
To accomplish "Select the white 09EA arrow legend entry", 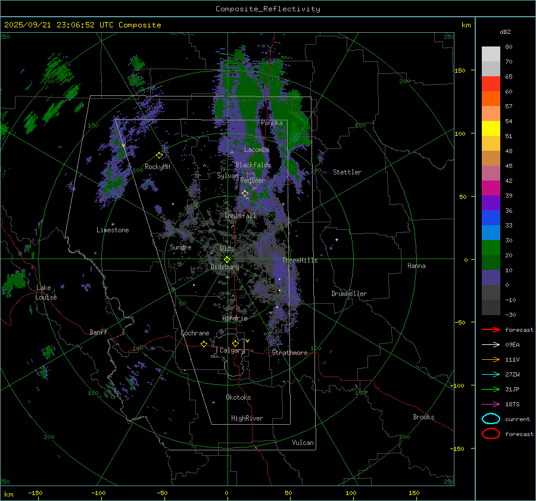I will (491, 344).
